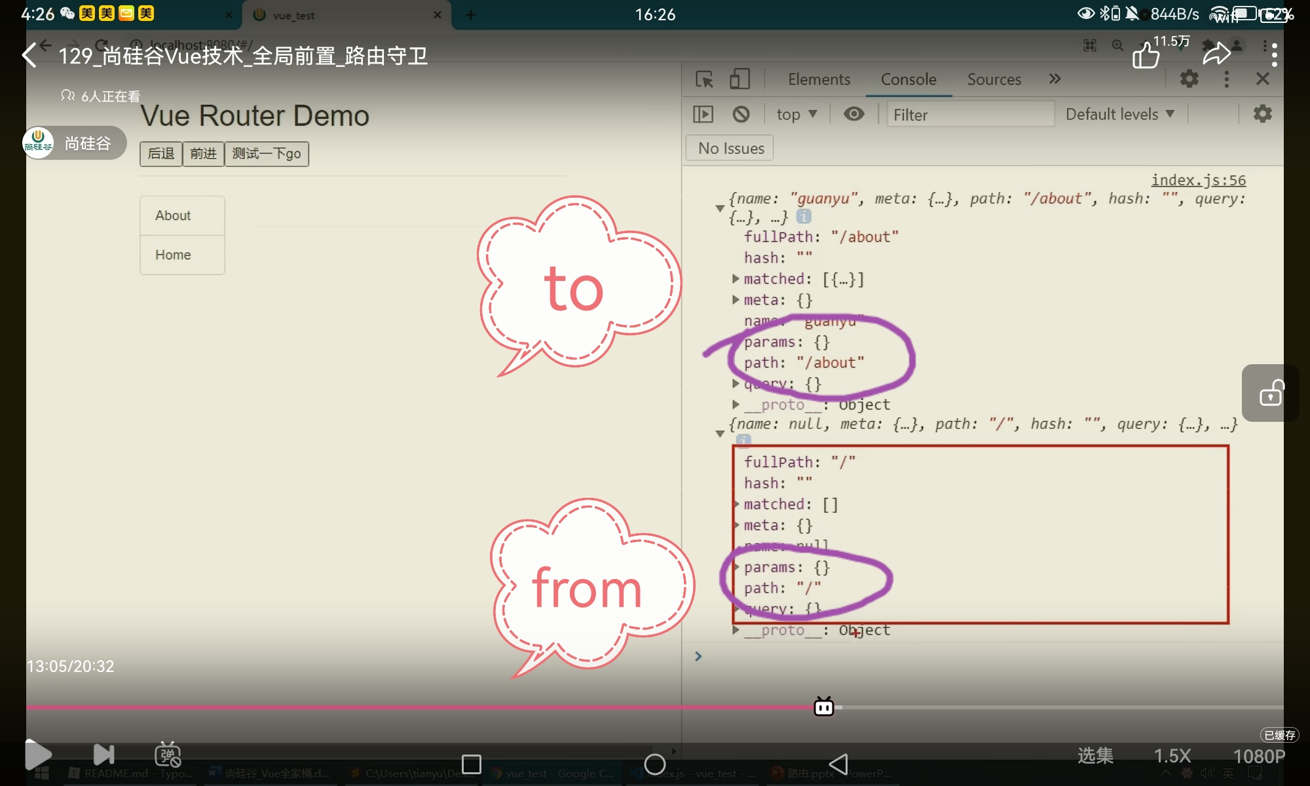
Task: Click the clear console icon
Action: (741, 115)
